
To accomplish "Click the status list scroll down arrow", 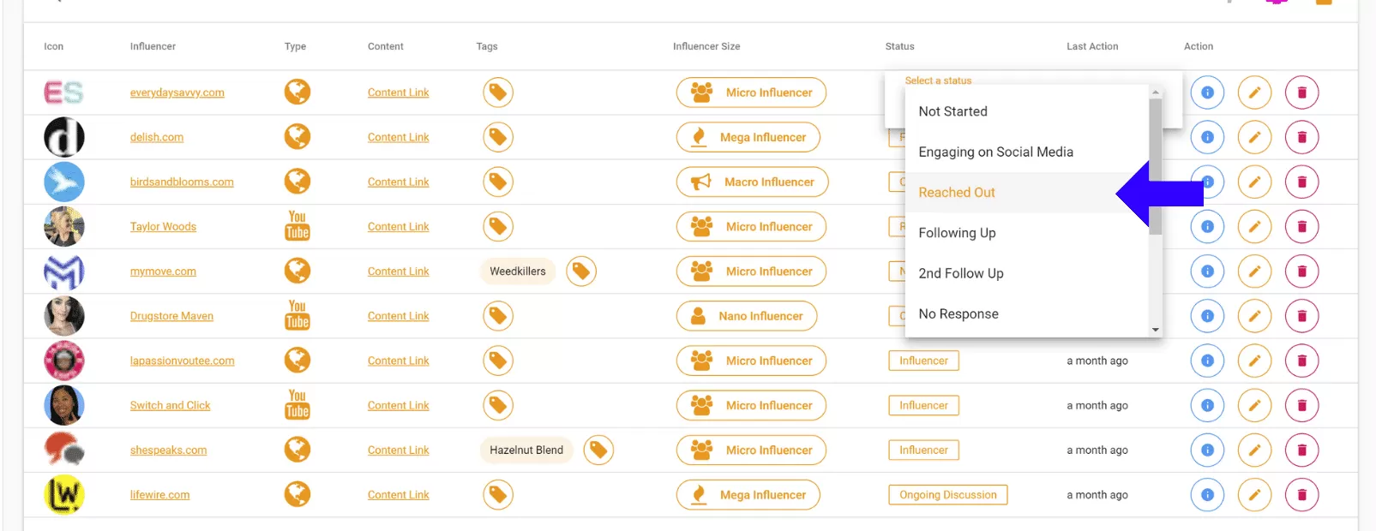I will pyautogui.click(x=1156, y=330).
